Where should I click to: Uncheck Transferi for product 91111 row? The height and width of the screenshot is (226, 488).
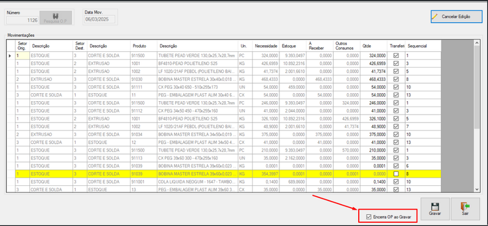click(x=396, y=87)
